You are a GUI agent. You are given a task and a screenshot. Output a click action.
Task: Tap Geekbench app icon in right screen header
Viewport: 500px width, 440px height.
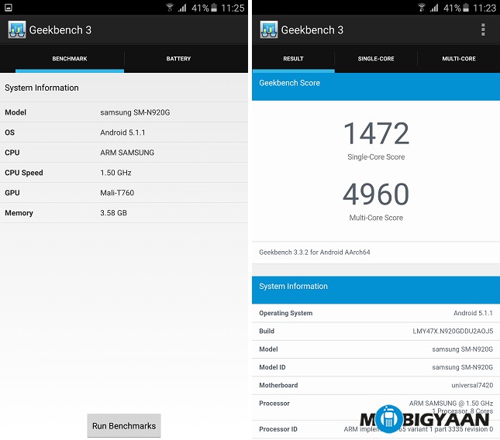pyautogui.click(x=268, y=29)
